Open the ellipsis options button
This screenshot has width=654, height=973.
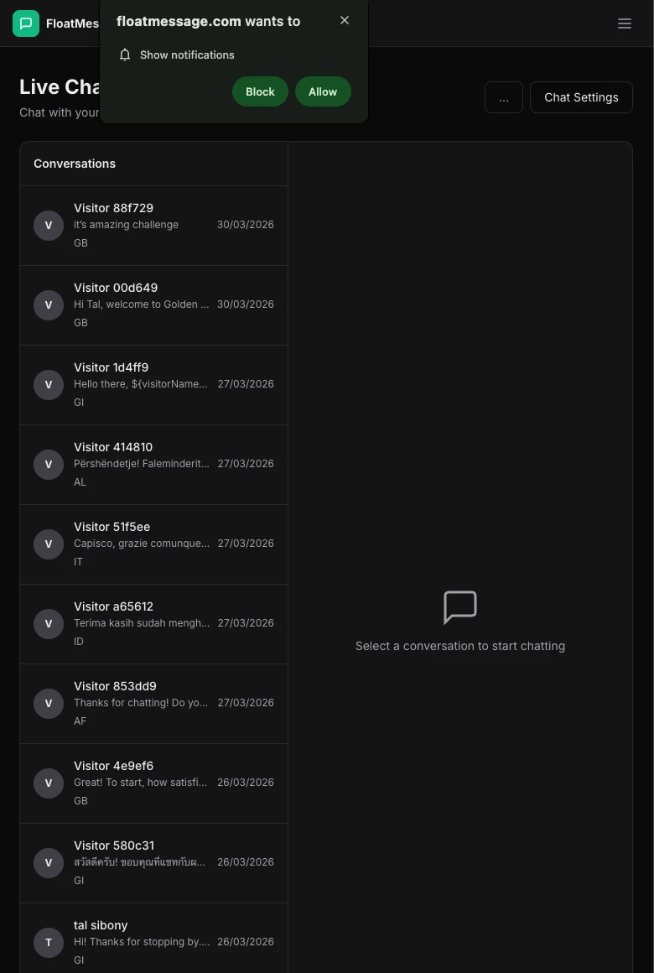pyautogui.click(x=504, y=97)
